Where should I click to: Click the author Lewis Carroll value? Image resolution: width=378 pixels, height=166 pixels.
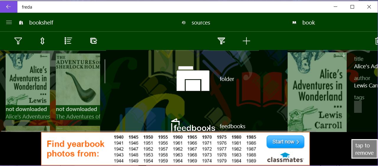pyautogui.click(x=366, y=85)
